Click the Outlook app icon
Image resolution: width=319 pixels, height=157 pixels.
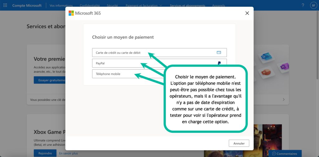click(x=265, y=56)
